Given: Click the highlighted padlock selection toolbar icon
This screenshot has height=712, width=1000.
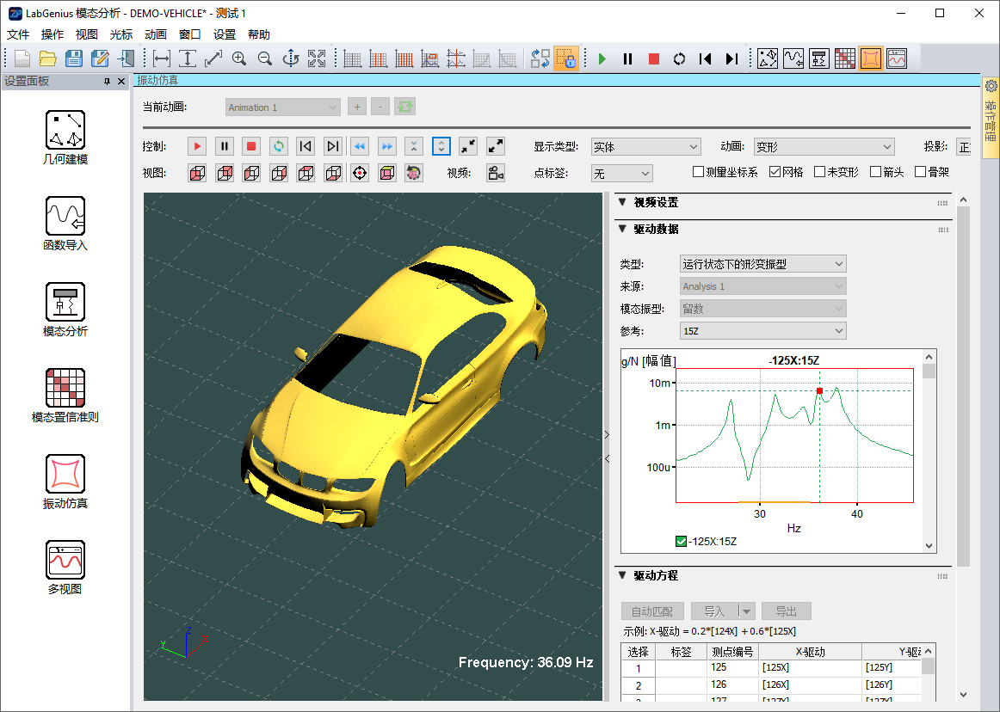Looking at the screenshot, I should coord(566,59).
